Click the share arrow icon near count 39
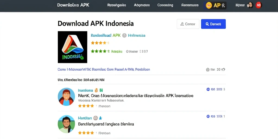This screenshot has width=278, height=139. coord(223,69)
